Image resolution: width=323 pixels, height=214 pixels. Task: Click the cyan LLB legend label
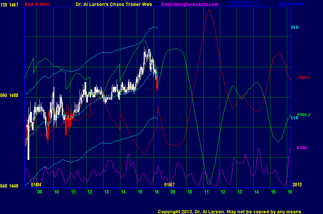pyautogui.click(x=295, y=118)
